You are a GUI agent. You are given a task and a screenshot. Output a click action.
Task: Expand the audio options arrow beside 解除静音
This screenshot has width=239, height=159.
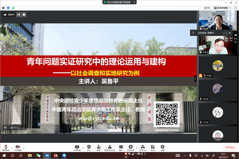click(11, 147)
